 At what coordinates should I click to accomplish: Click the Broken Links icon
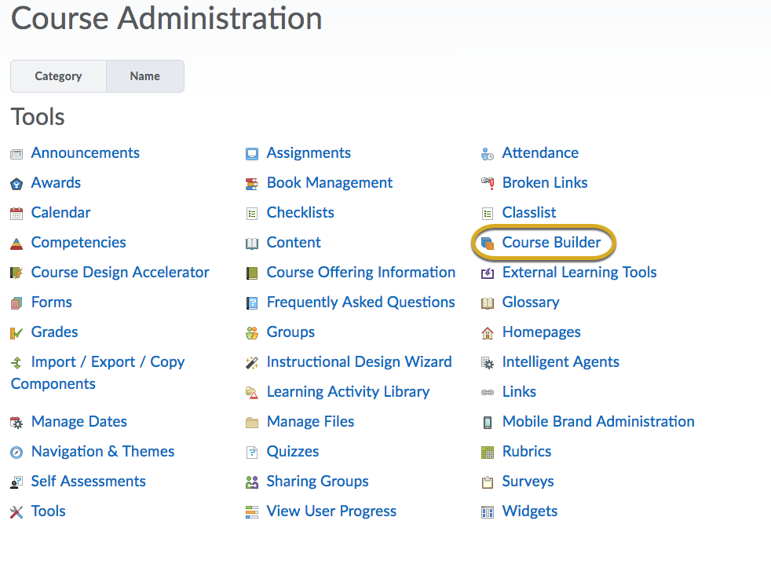(488, 184)
